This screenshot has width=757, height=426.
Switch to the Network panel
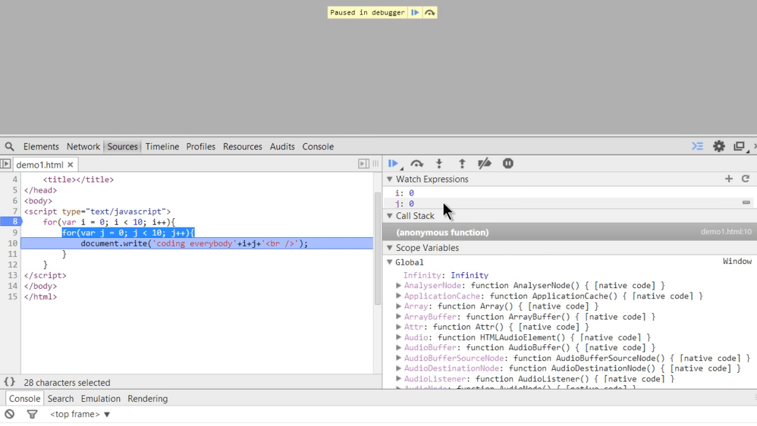(83, 146)
